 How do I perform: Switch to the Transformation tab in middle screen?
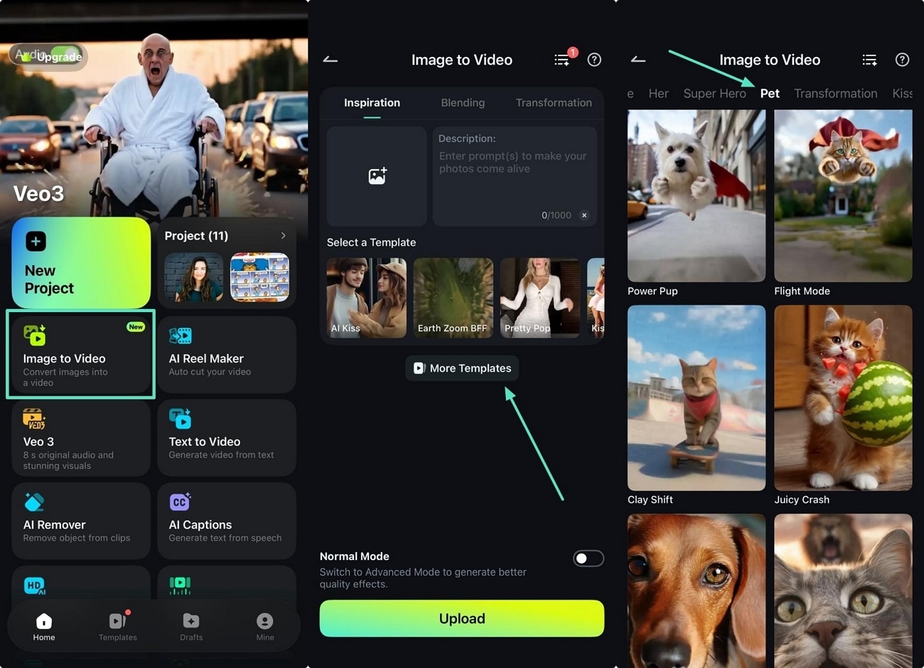click(x=554, y=102)
